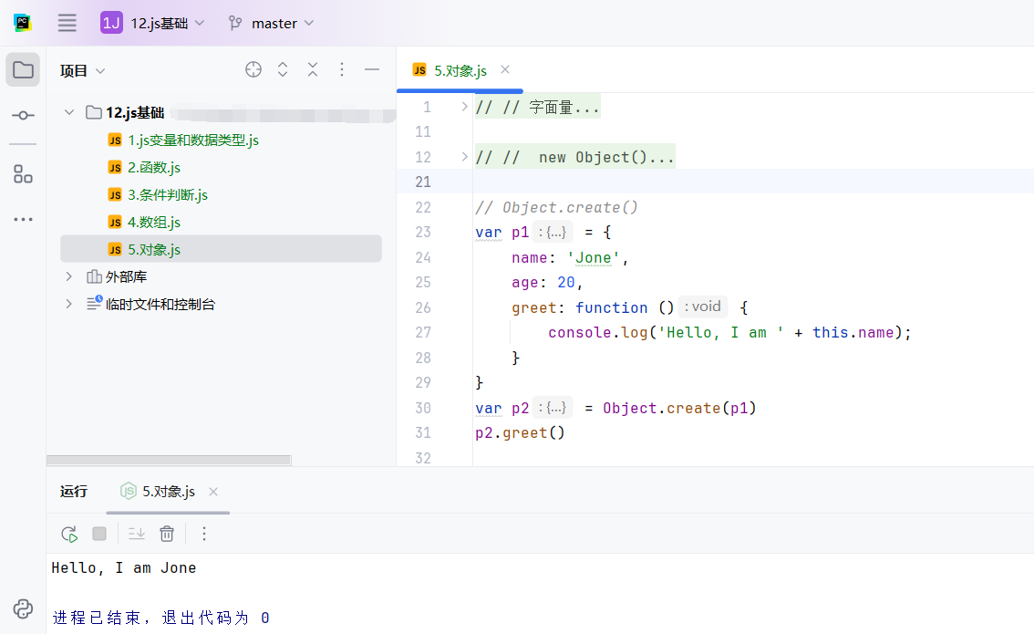Image resolution: width=1034 pixels, height=634 pixels.
Task: Clear run console with trash icon
Action: click(x=167, y=534)
